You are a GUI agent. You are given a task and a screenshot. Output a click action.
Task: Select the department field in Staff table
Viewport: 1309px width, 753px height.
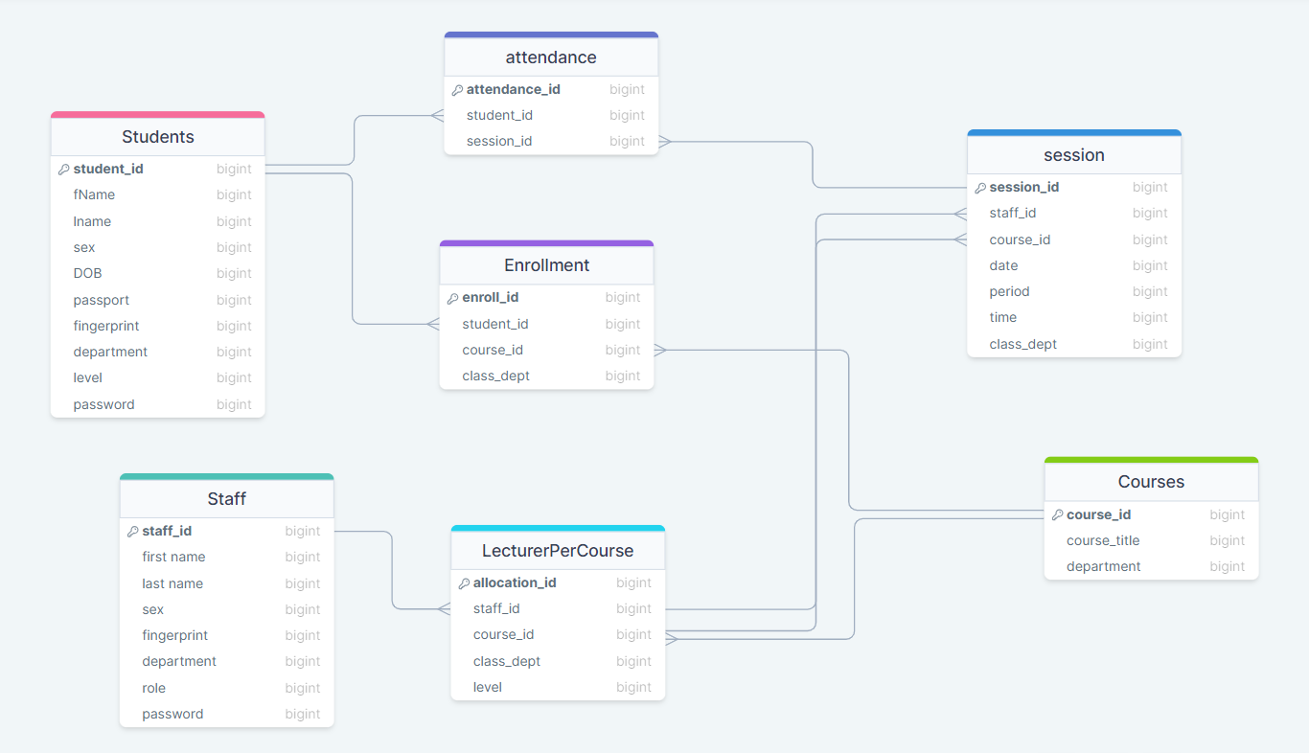(x=227, y=661)
